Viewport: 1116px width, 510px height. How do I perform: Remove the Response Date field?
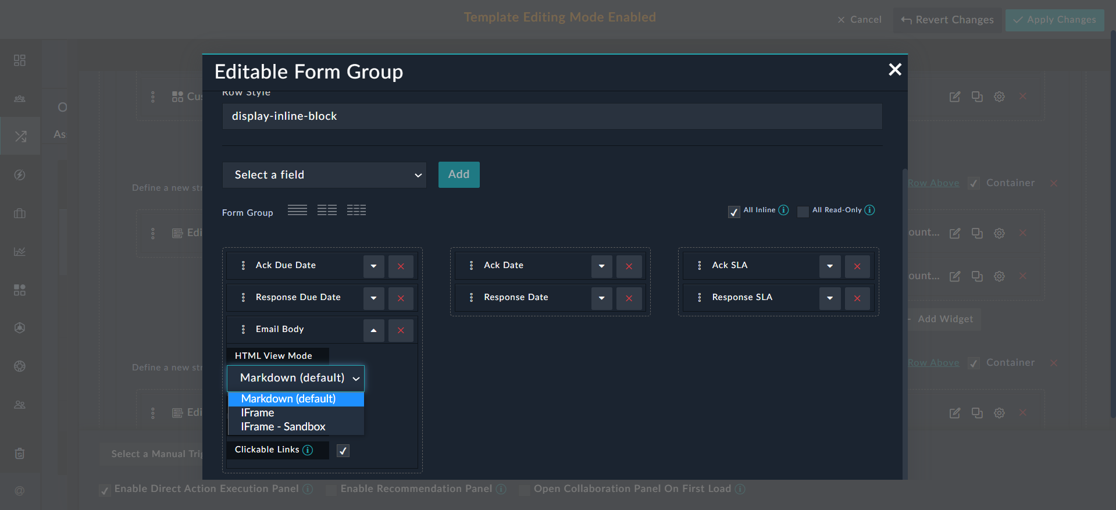click(x=629, y=298)
